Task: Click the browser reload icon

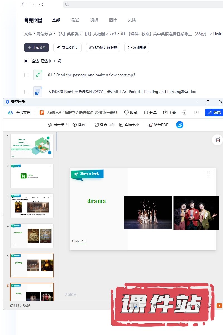Action: point(41,4)
